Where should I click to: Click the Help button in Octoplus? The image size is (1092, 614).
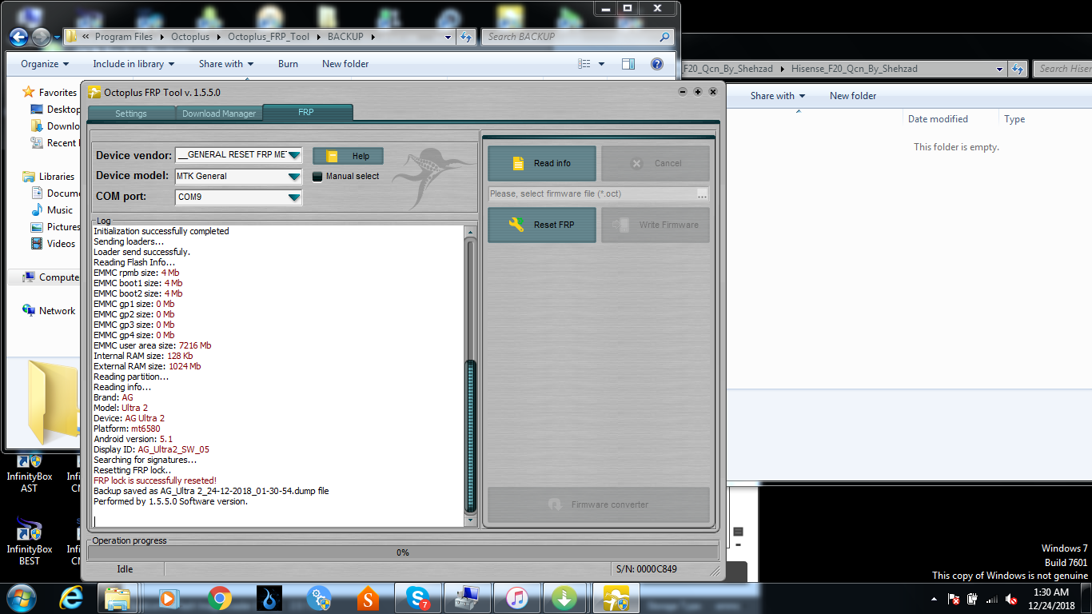tap(348, 156)
